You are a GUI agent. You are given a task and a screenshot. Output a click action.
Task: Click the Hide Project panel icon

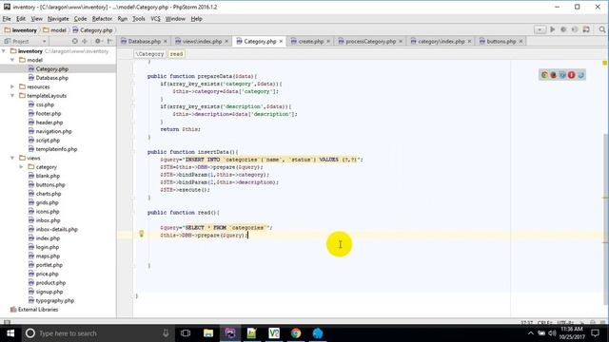coord(110,41)
